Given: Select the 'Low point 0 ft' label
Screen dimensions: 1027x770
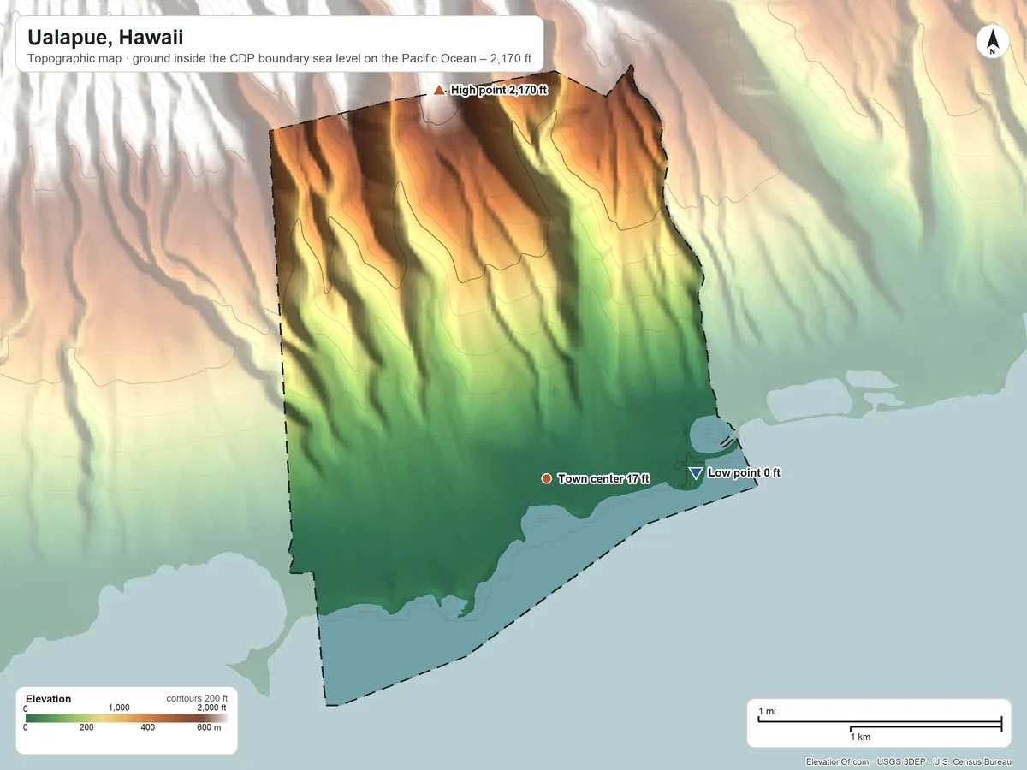Looking at the screenshot, I should pyautogui.click(x=744, y=473).
